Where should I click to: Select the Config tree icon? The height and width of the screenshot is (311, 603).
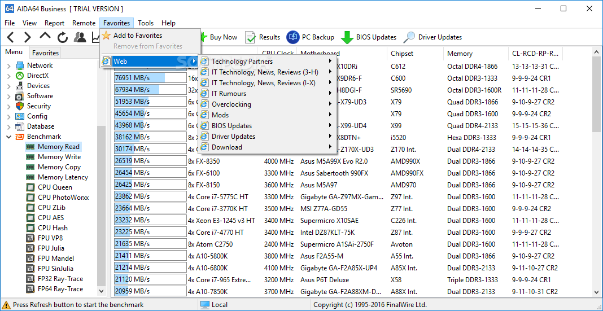[20, 116]
